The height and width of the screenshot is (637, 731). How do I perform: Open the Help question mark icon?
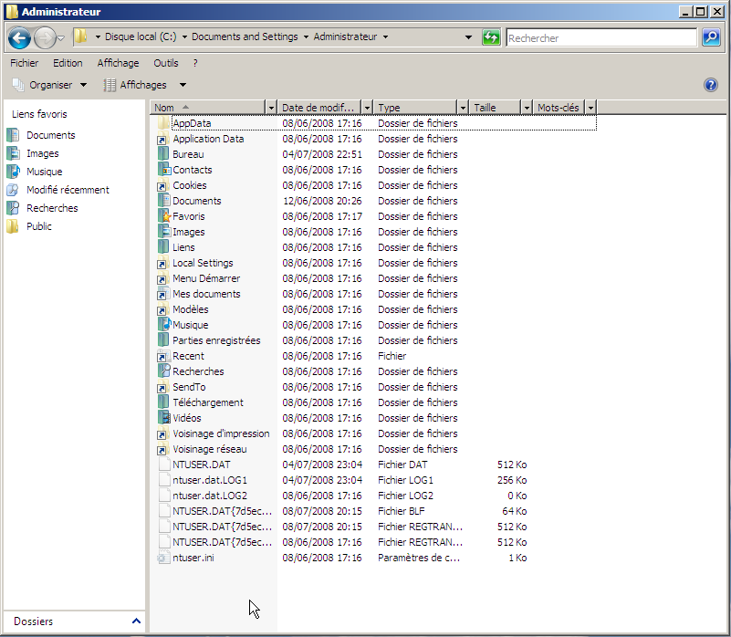click(711, 85)
